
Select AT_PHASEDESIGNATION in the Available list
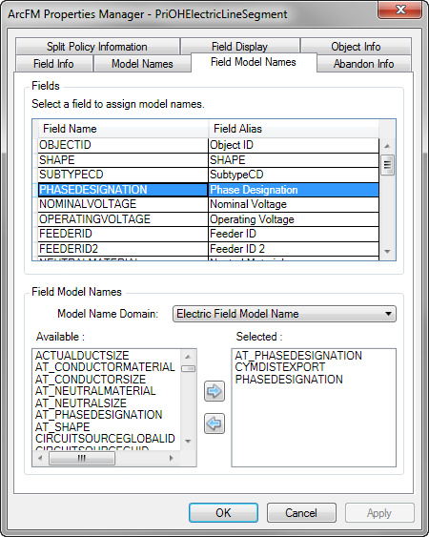tap(99, 415)
